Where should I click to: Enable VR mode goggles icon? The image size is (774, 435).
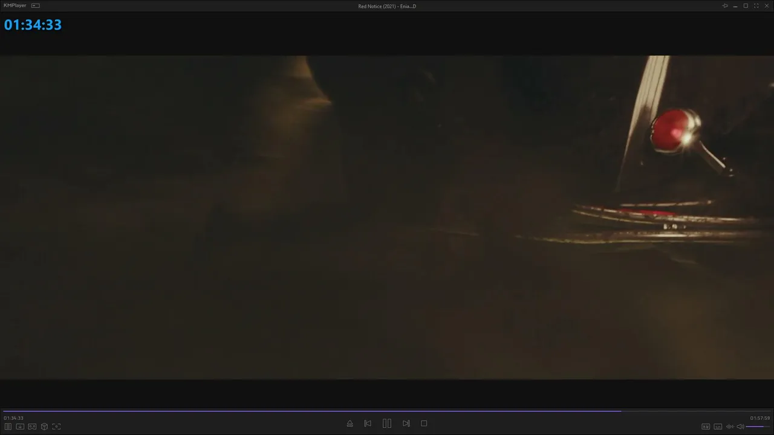click(x=32, y=427)
